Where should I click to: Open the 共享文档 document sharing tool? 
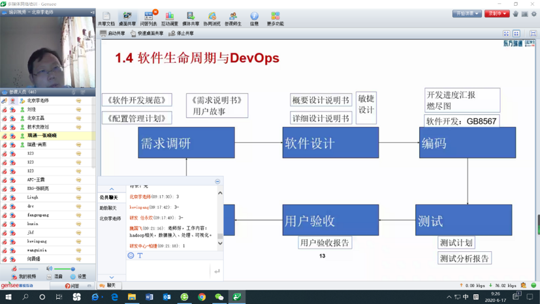tap(106, 19)
